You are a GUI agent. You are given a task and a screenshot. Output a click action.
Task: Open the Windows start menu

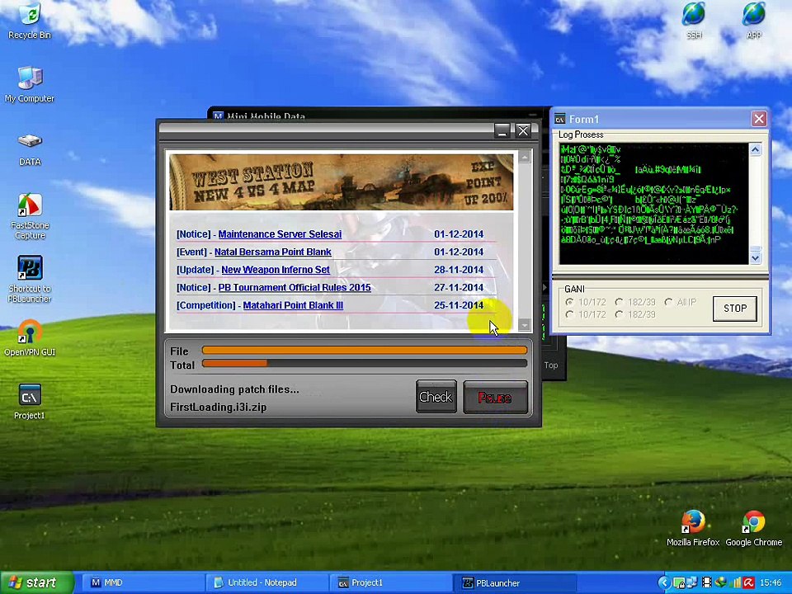pos(36,582)
